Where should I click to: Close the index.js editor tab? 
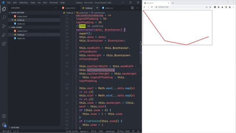tap(97, 8)
